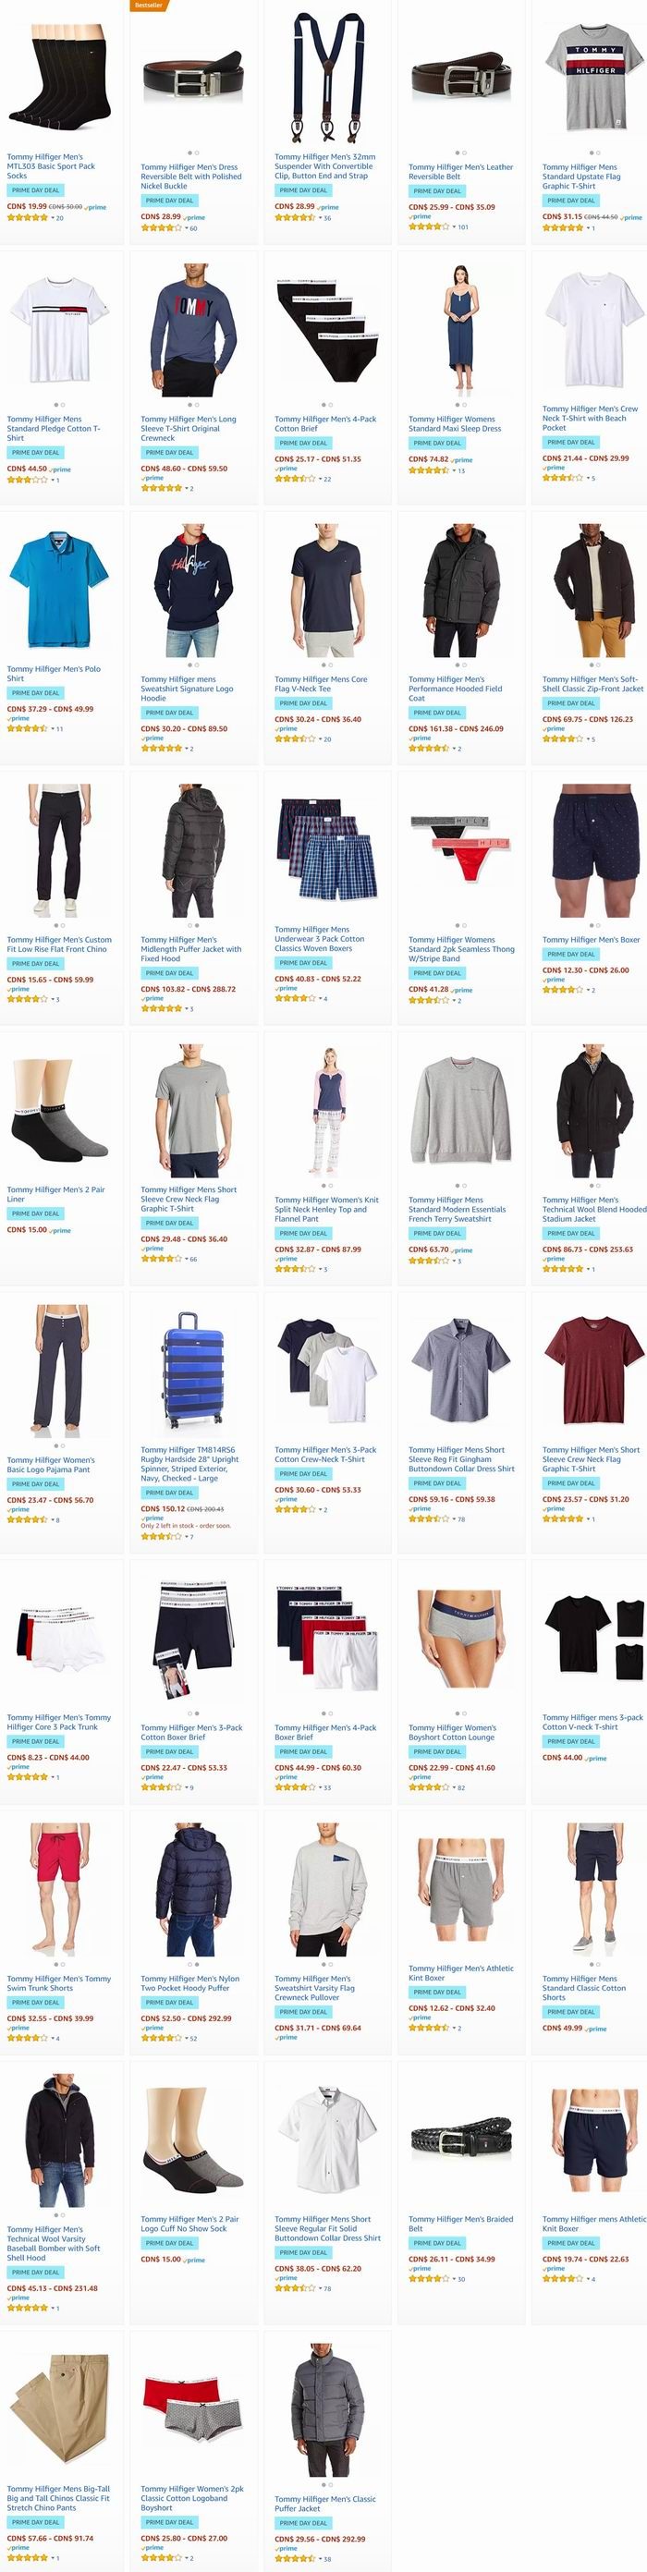
Task: Click the star rating for the Rugby Hardside luggage
Action: click(x=161, y=1536)
